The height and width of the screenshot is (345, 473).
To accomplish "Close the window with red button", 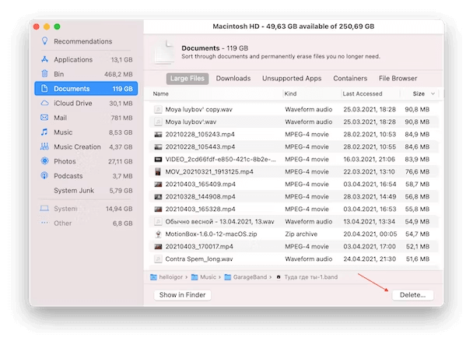I will pos(37,26).
